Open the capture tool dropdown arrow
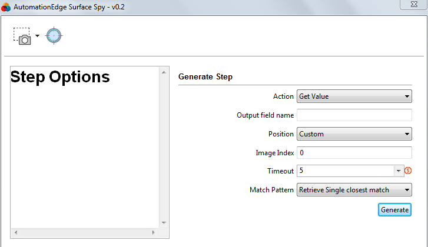 pyautogui.click(x=38, y=36)
